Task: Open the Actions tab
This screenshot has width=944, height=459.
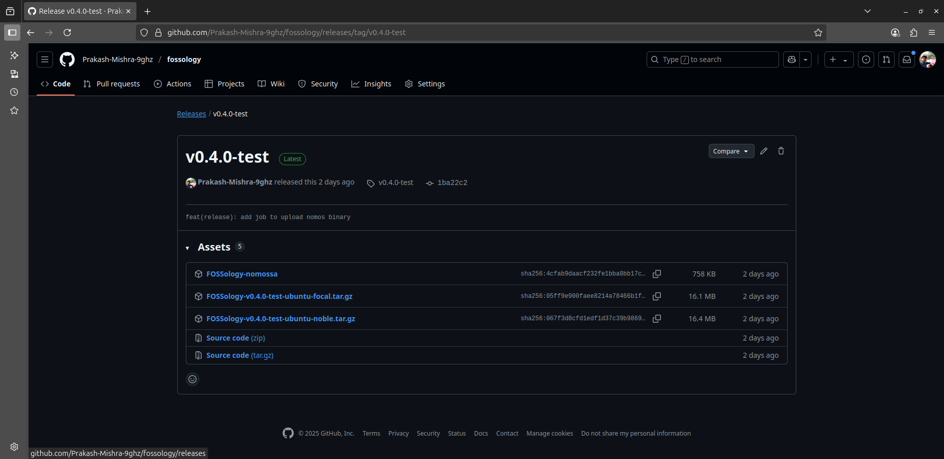Action: 173,84
